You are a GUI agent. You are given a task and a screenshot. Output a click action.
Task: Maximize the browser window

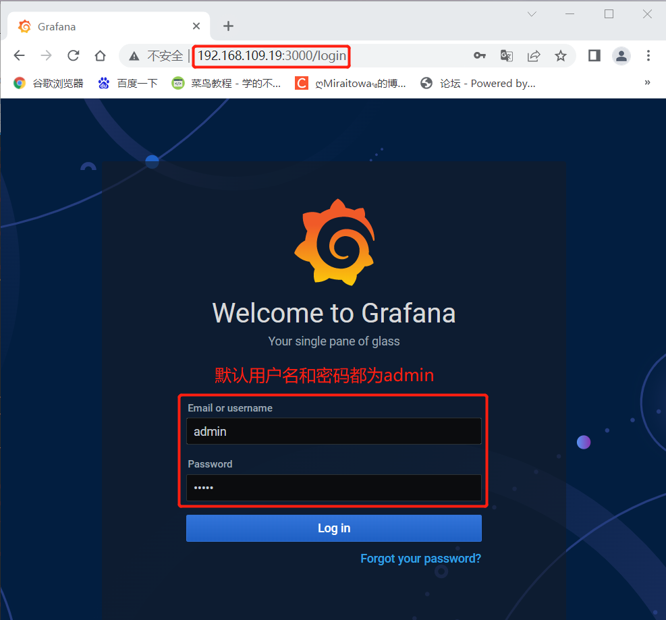[609, 14]
